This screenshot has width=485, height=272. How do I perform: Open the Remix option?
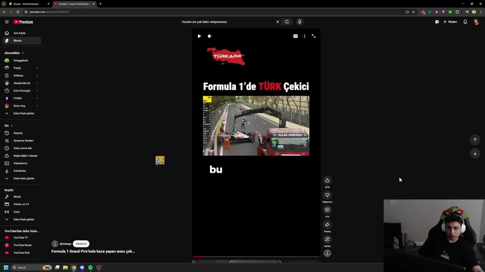(x=327, y=239)
